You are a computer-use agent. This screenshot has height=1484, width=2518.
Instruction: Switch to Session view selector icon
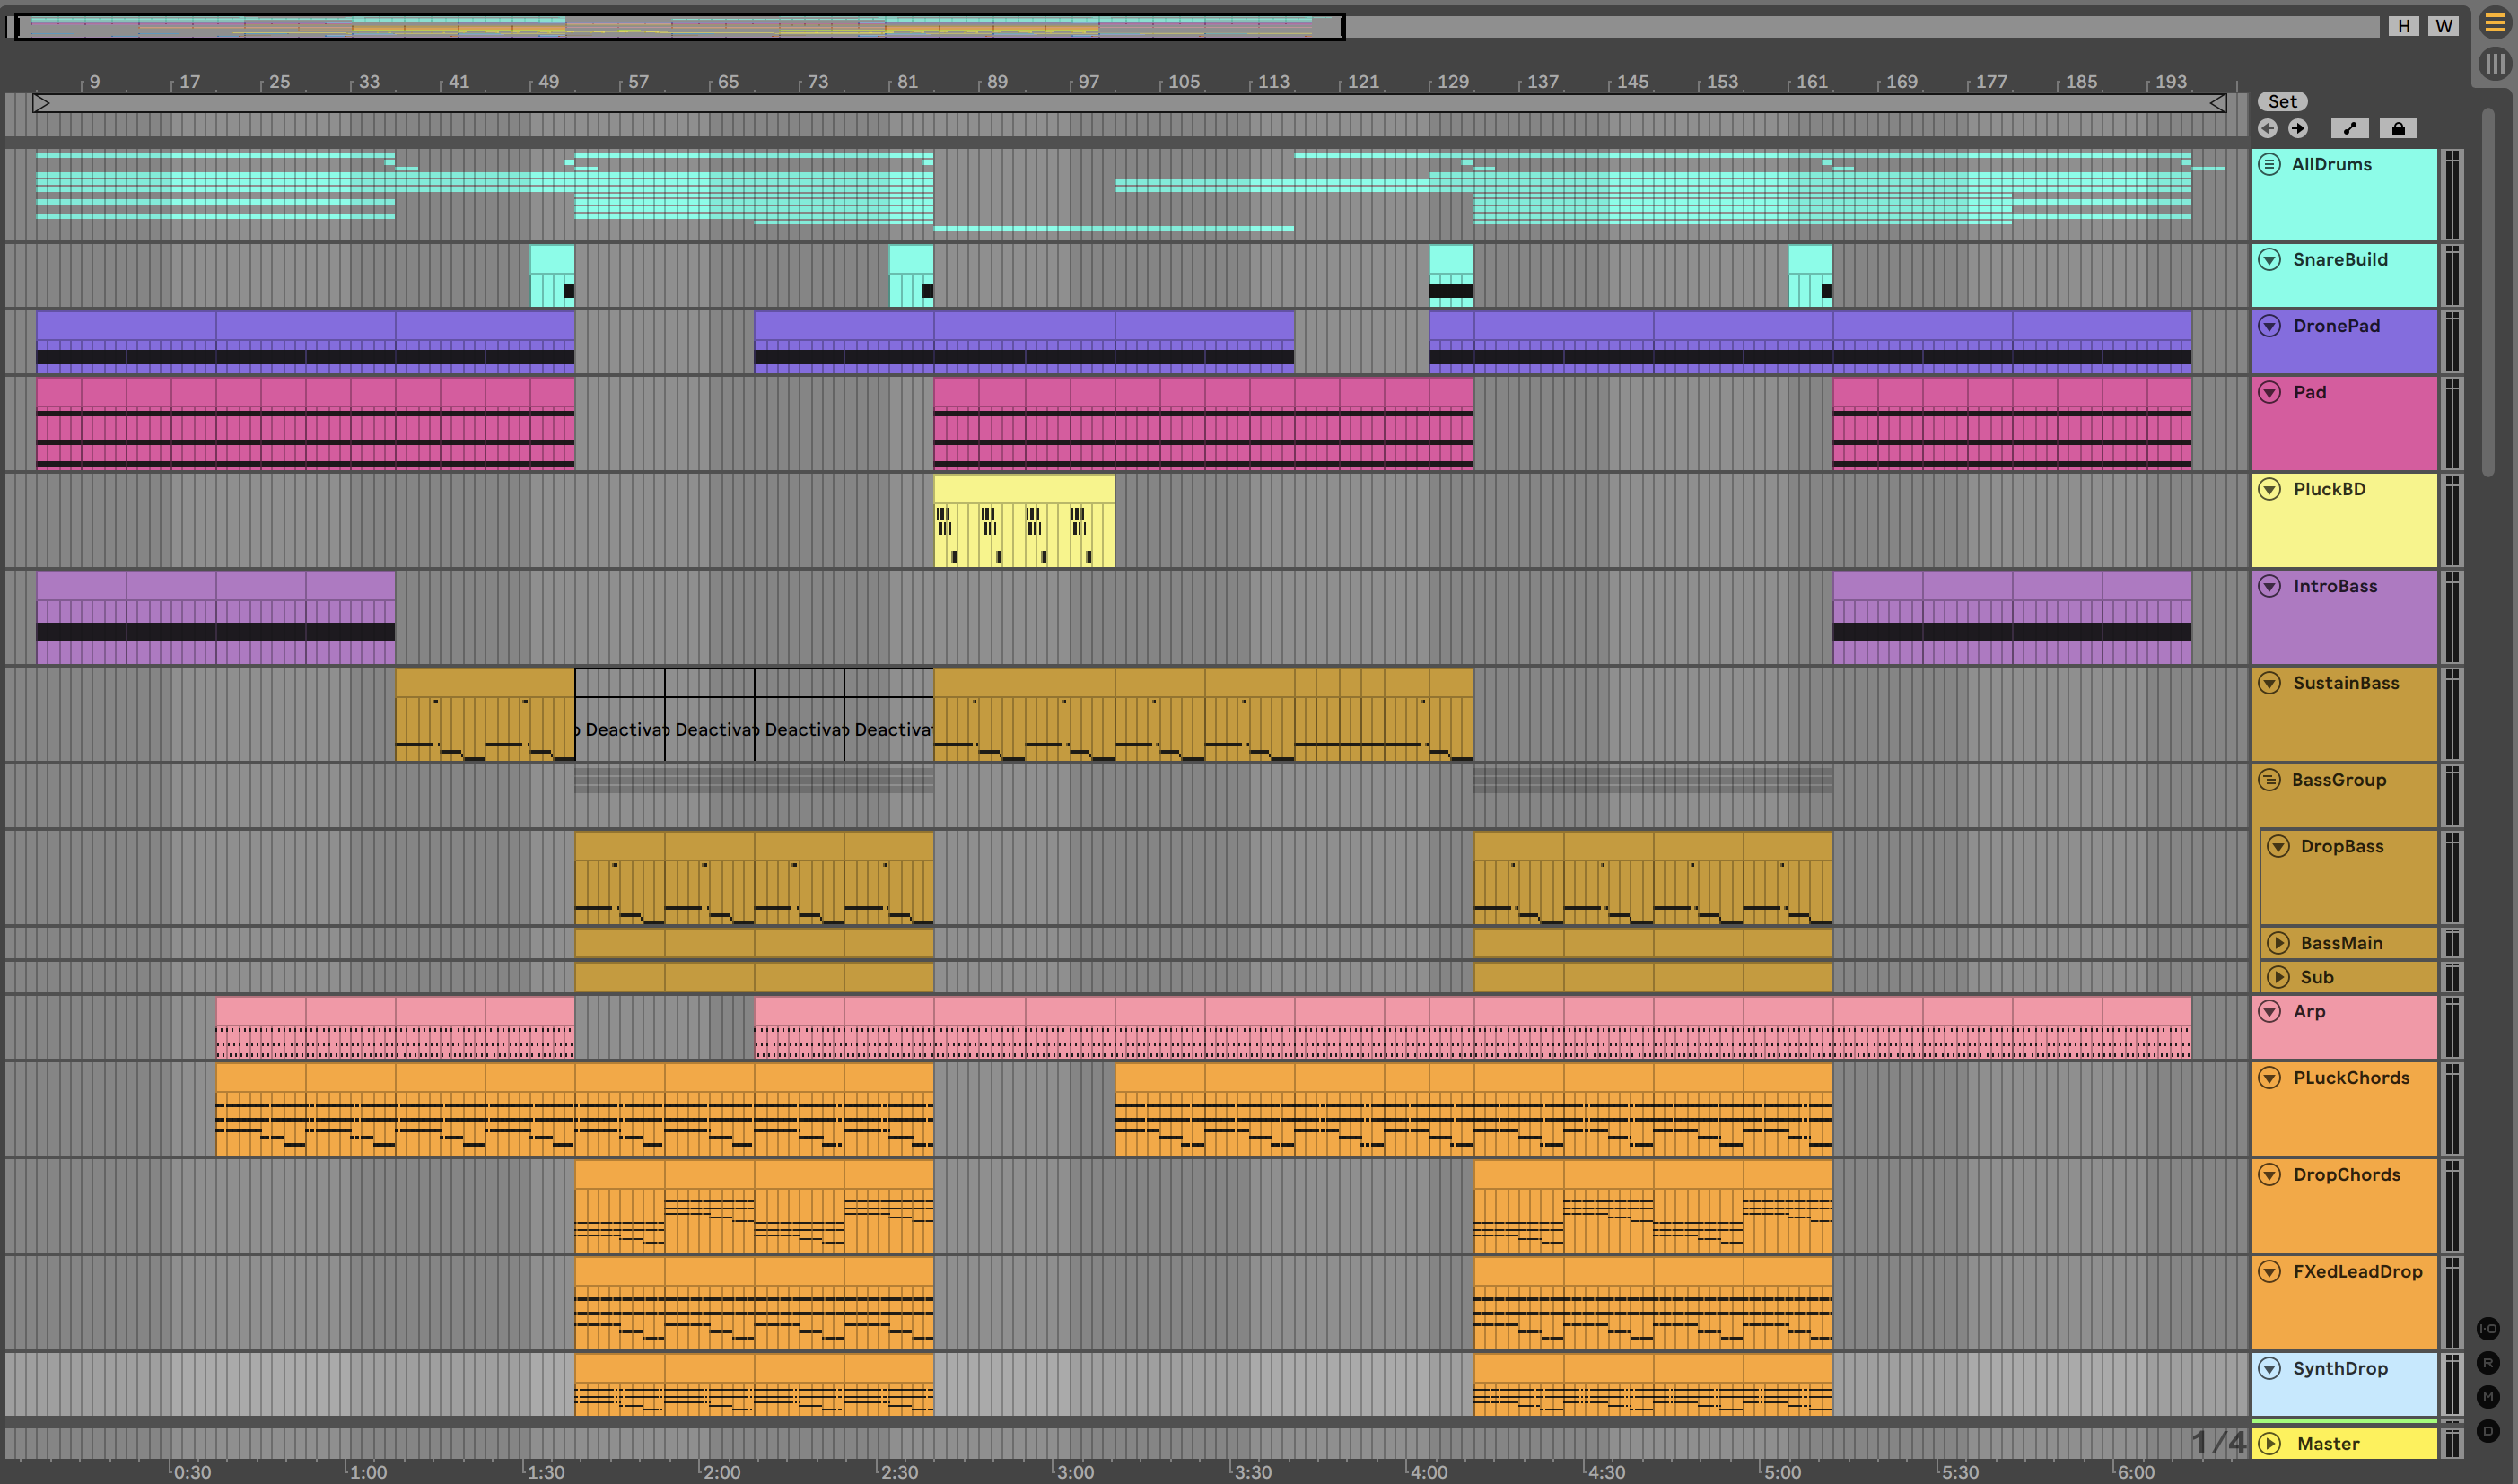coord(2495,64)
